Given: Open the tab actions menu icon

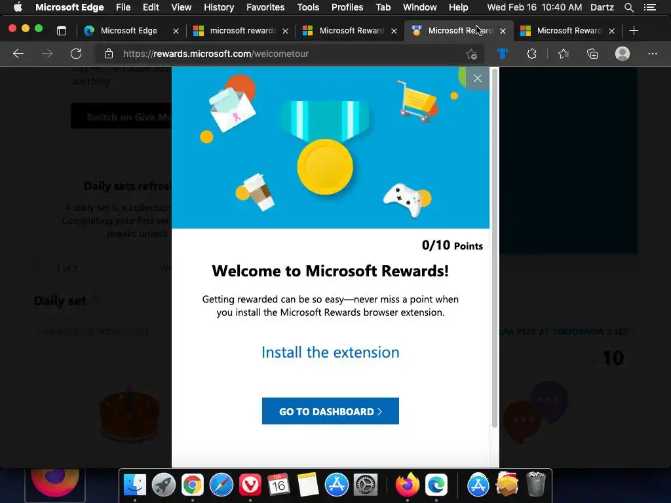Looking at the screenshot, I should pos(62,31).
